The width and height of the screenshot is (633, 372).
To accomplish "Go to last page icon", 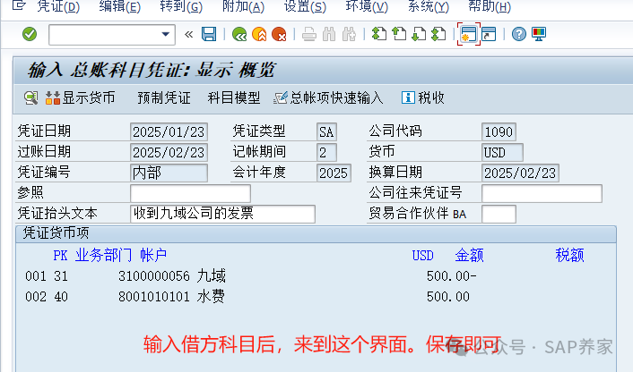I will 438,34.
